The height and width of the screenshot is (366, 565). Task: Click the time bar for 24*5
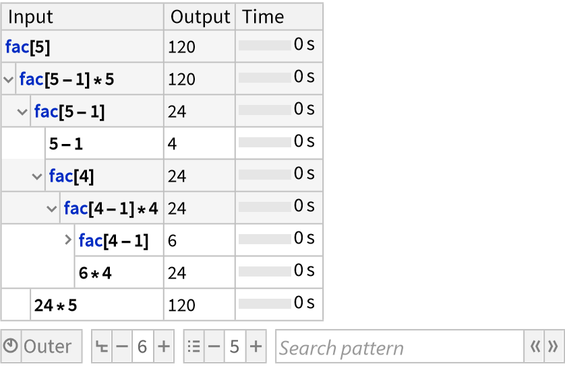[x=265, y=304]
